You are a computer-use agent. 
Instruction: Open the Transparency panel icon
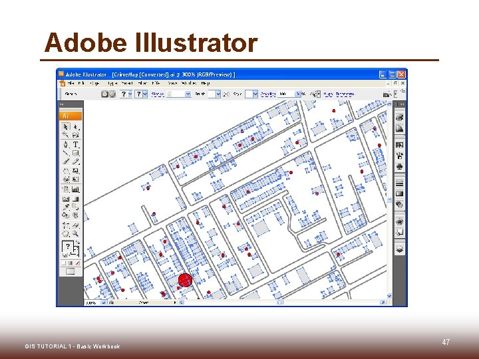[399, 205]
